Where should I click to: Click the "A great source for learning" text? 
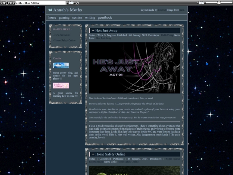(66, 95)
